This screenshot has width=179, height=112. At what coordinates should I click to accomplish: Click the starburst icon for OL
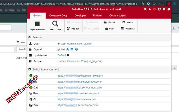coord(31,99)
